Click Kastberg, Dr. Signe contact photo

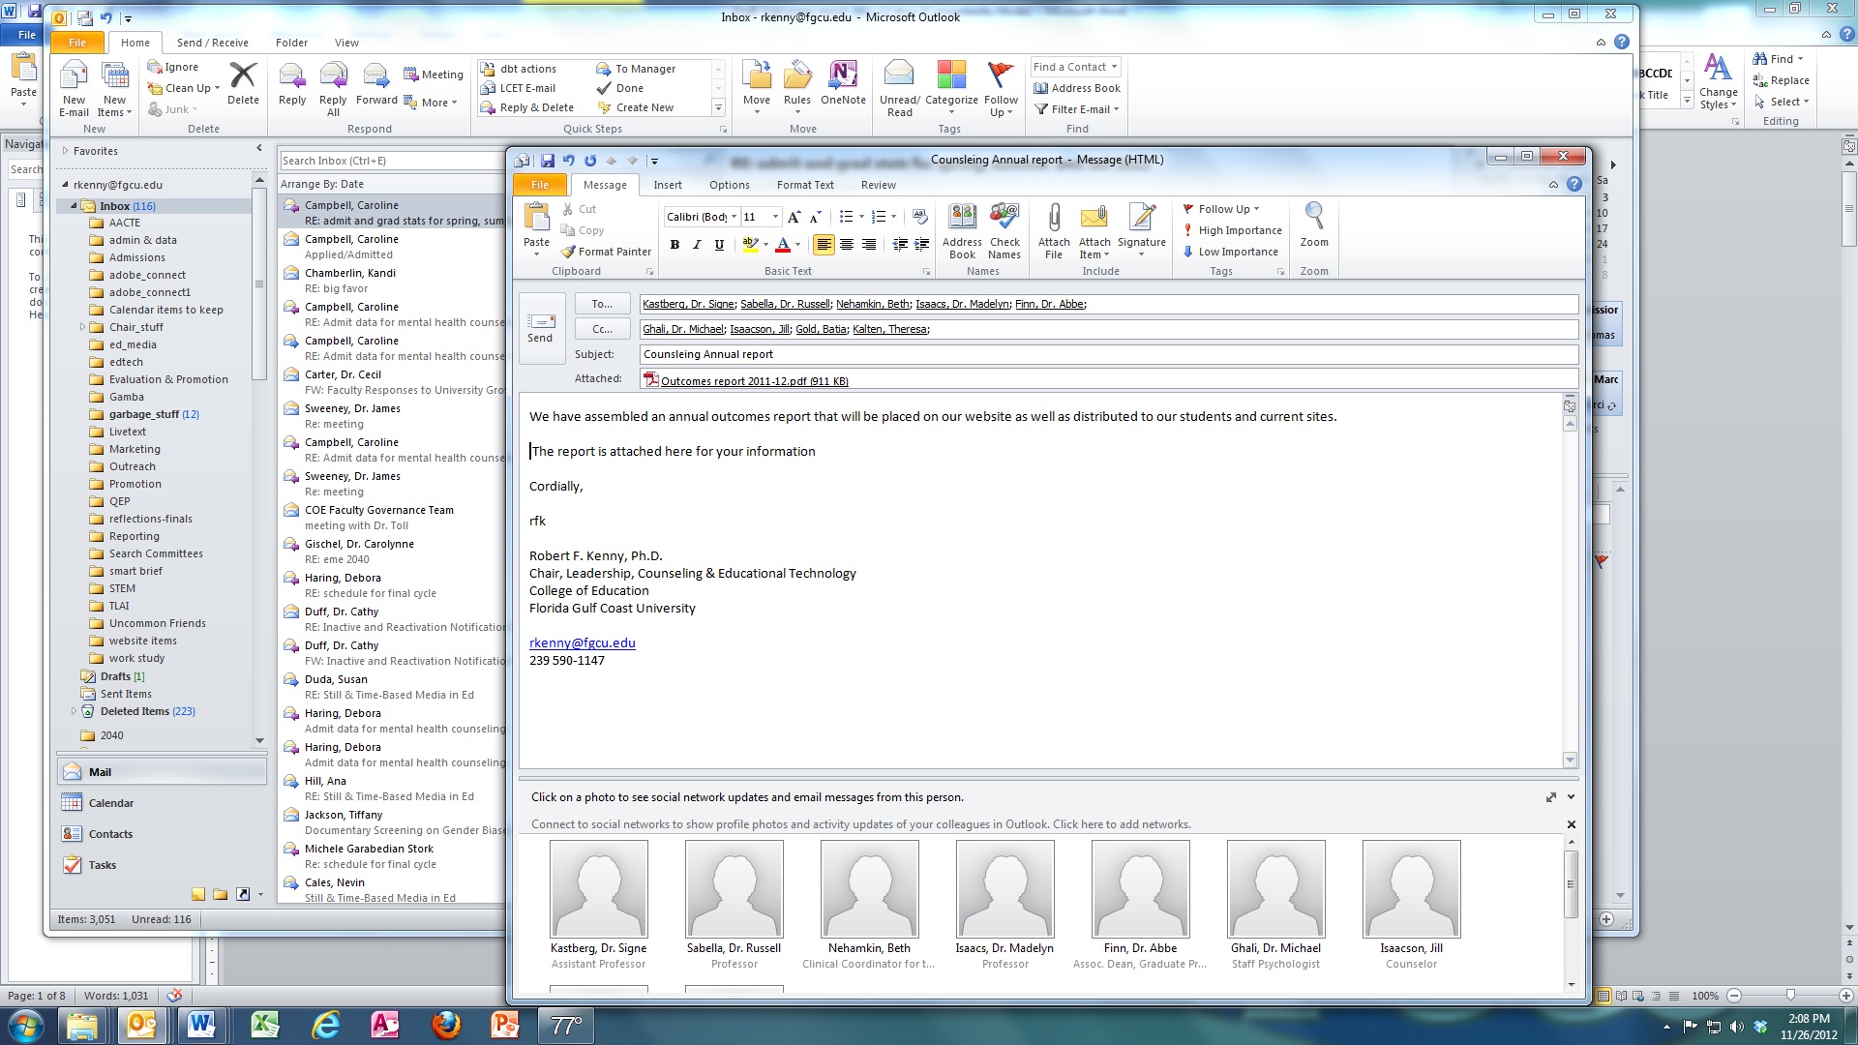(x=598, y=888)
